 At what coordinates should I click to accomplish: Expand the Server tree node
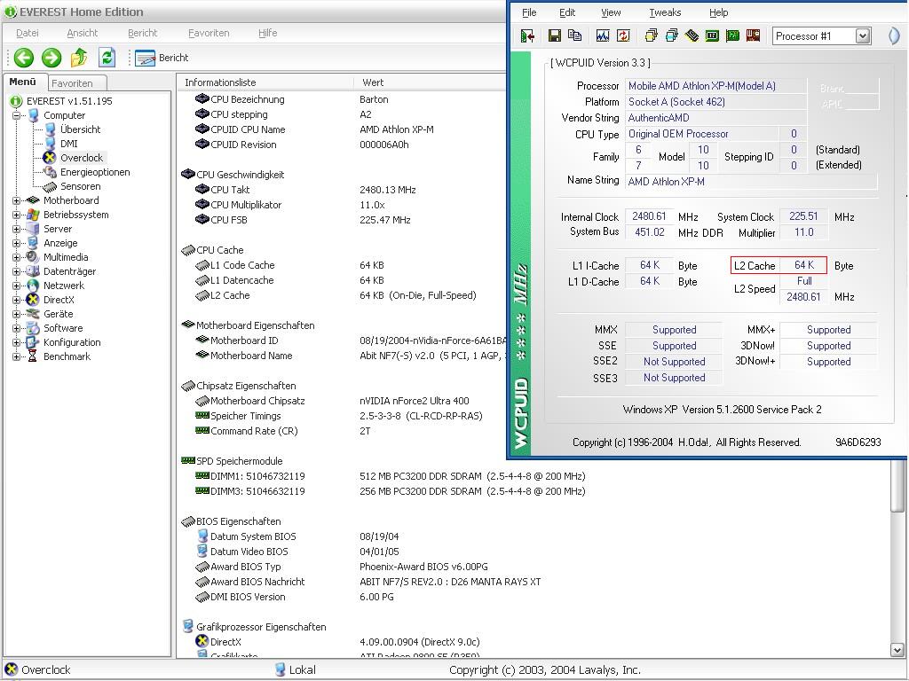(x=16, y=229)
